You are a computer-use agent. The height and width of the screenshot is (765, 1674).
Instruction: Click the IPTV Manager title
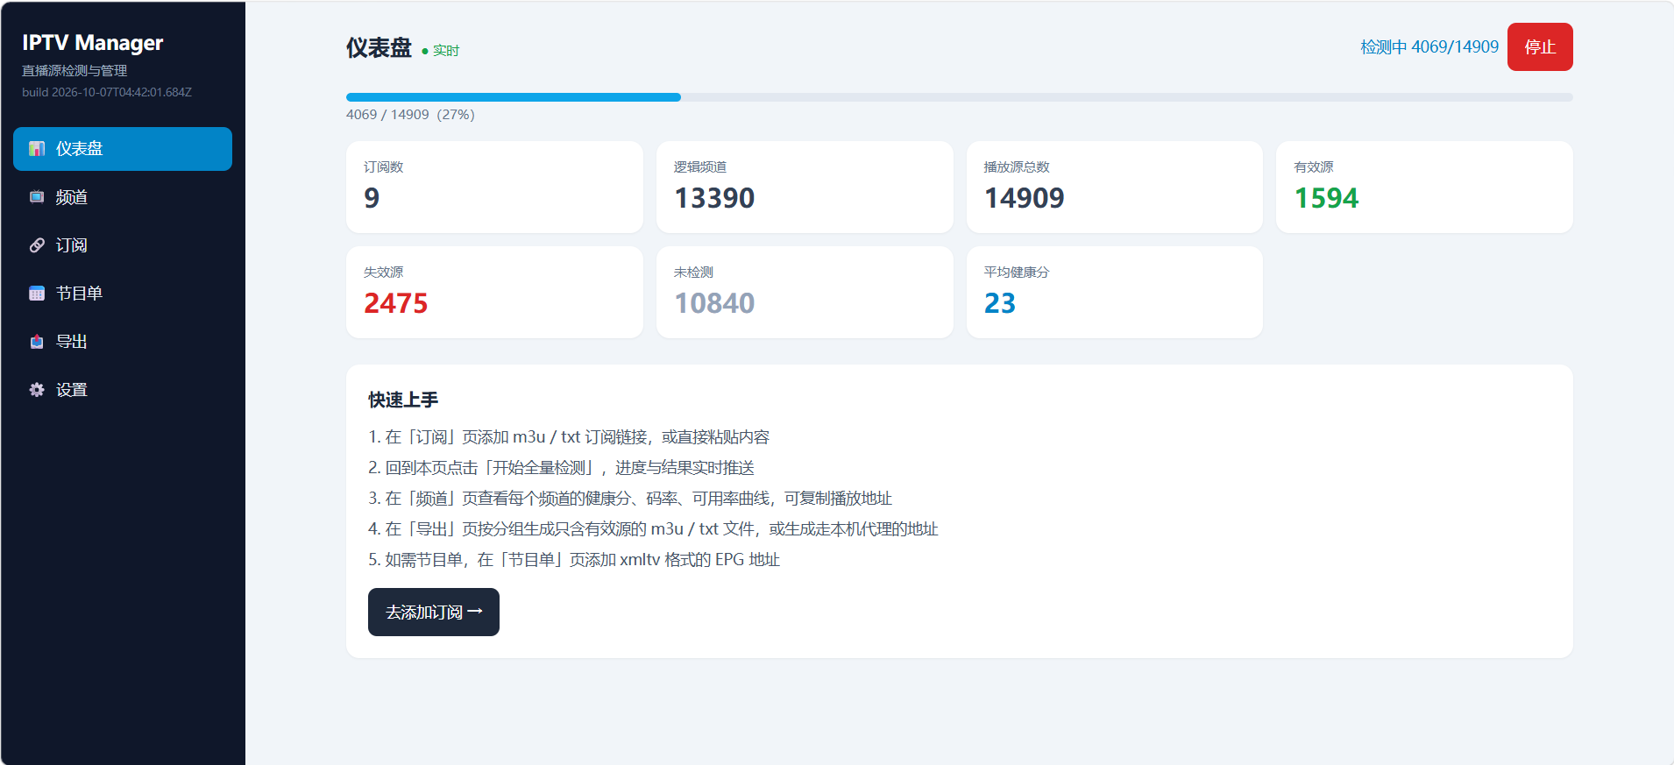click(93, 43)
